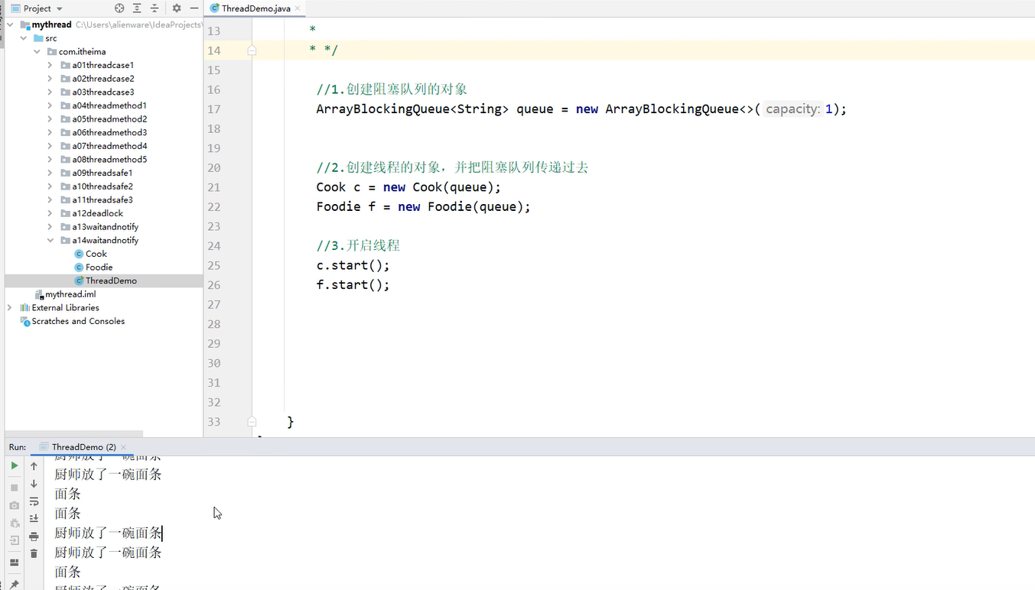Stop the running process
Screen dimensions: 1035x590
coord(14,487)
